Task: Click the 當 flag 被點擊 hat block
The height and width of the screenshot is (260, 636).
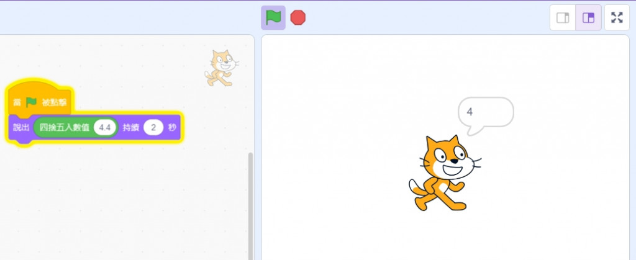Action: (40, 99)
